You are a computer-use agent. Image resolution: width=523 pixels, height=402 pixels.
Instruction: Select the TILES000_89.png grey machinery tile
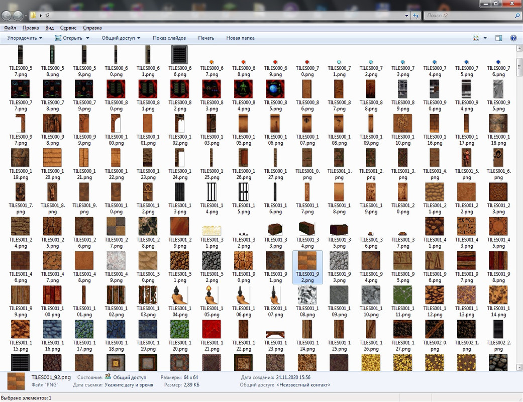click(x=402, y=89)
